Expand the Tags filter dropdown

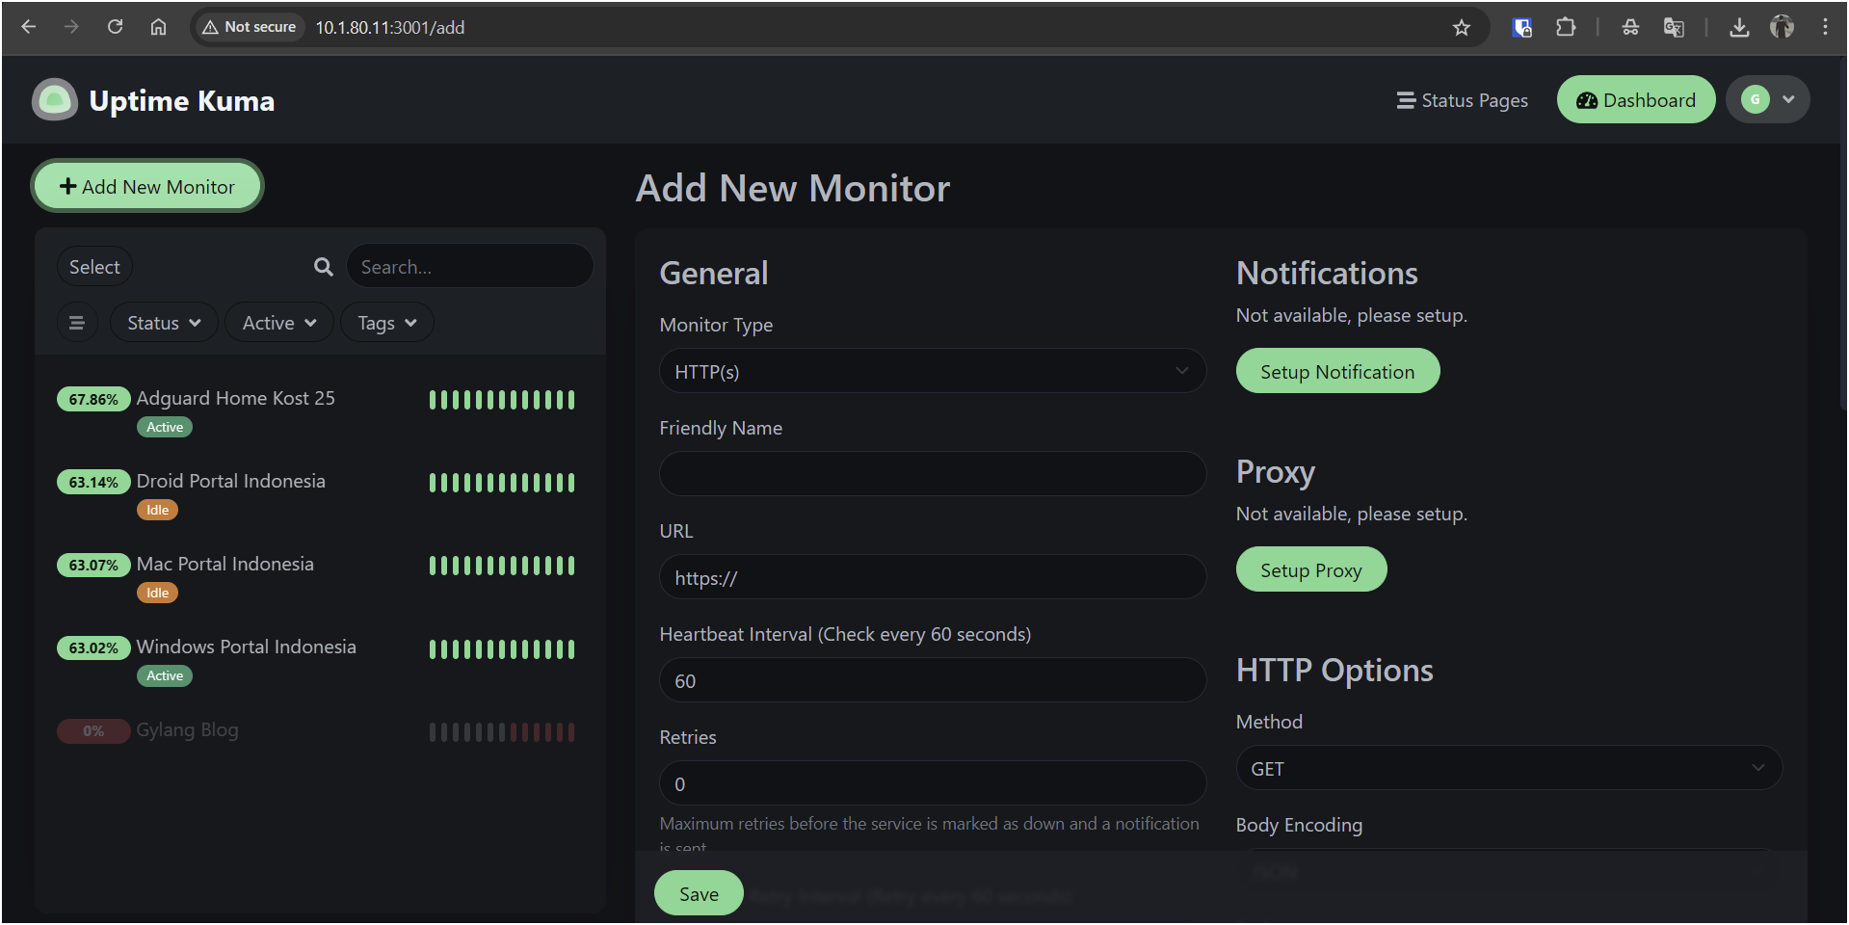[x=387, y=323]
